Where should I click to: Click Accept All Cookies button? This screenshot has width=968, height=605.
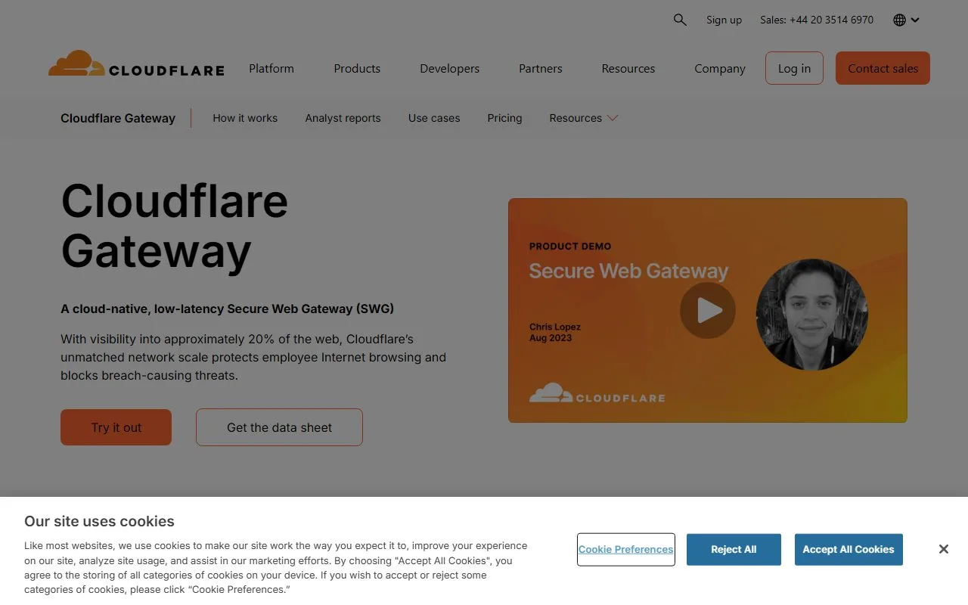[x=849, y=549]
